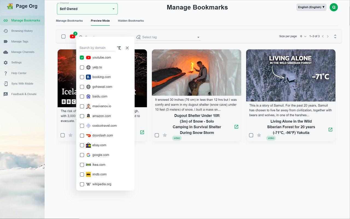Star the Living Alone in the Wild bookmark
Image resolution: width=350 pixels, height=219 pixels.
(x=259, y=135)
